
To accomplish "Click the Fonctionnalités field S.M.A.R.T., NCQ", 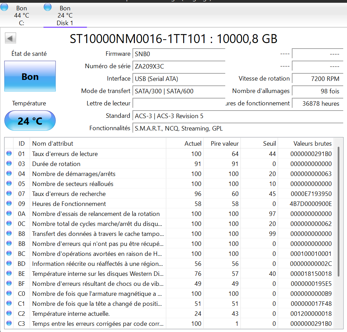I will [x=238, y=128].
